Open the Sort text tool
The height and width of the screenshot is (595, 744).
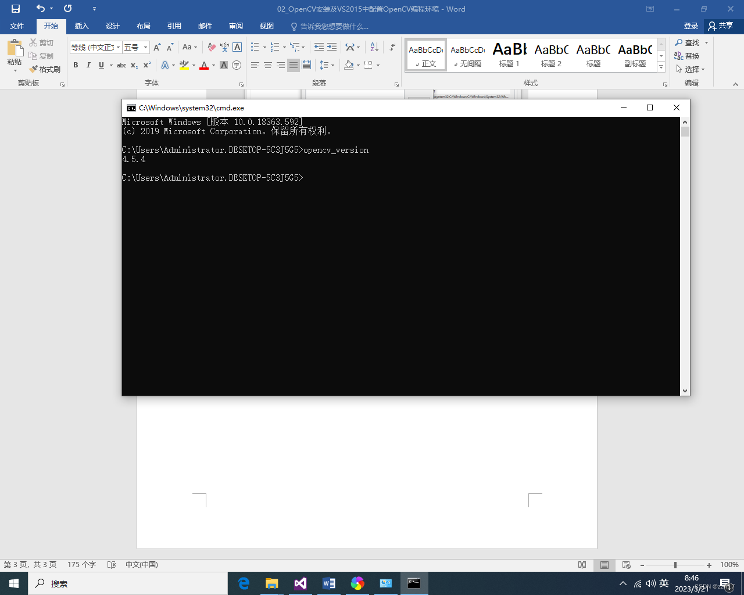[x=374, y=46]
